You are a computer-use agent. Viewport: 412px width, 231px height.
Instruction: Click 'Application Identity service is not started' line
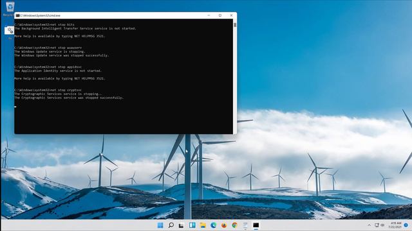point(58,71)
